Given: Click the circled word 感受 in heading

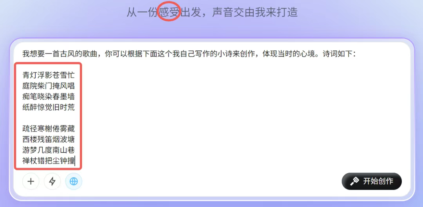Looking at the screenshot, I should [169, 13].
